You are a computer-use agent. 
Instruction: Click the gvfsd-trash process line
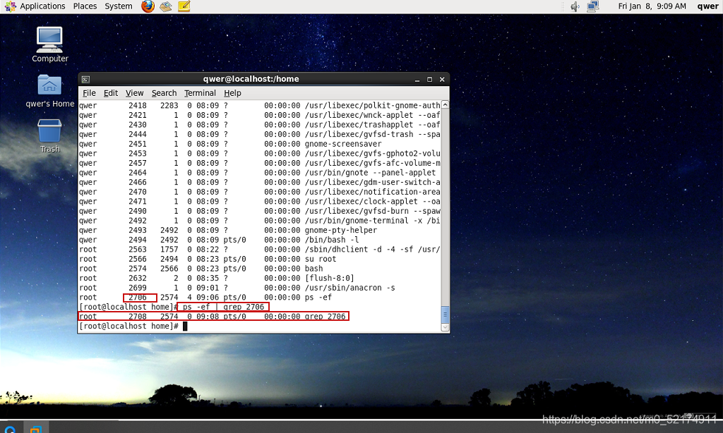tap(260, 135)
